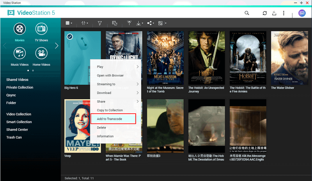Viewport: 312px width, 181px height.
Task: Click the Selected: 1, Total: 11 status text
Action: [x=79, y=178]
